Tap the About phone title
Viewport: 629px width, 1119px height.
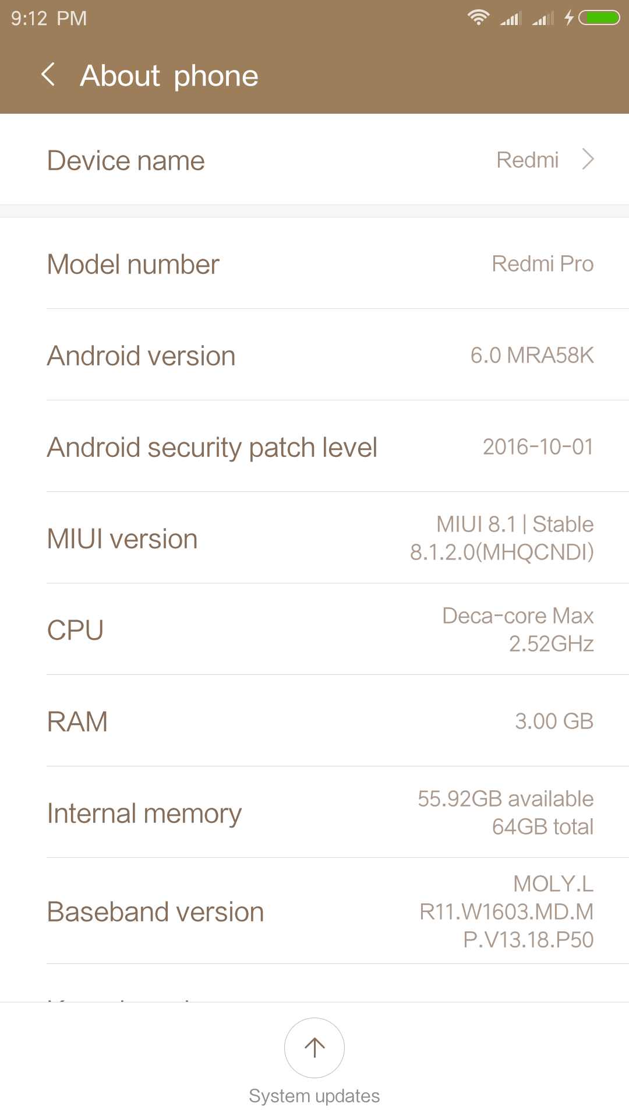tap(169, 76)
